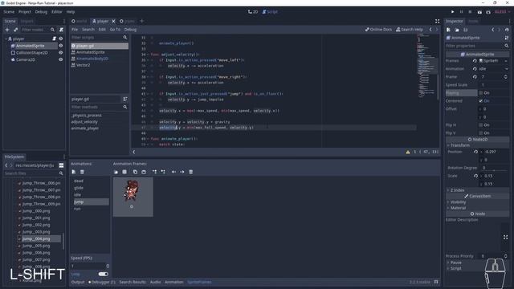Click the Add Child Node plus icon
This screenshot has height=289, width=514.
coord(7,30)
